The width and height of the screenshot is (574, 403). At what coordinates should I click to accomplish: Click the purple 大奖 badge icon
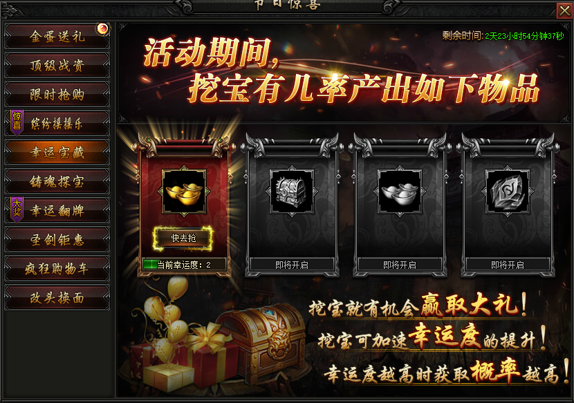tap(17, 209)
